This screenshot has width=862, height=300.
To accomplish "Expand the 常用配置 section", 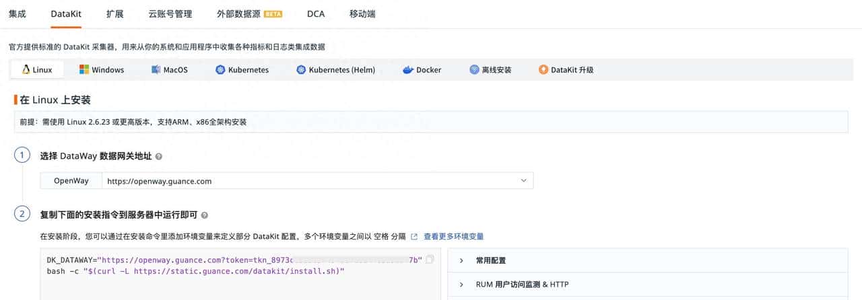I will pos(647,260).
